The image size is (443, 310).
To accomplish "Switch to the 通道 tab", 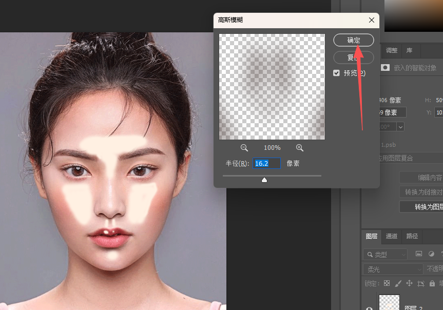I will [x=392, y=236].
